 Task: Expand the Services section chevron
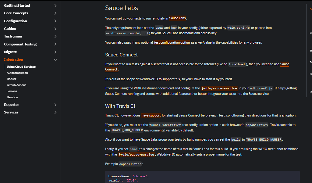click(x=55, y=112)
